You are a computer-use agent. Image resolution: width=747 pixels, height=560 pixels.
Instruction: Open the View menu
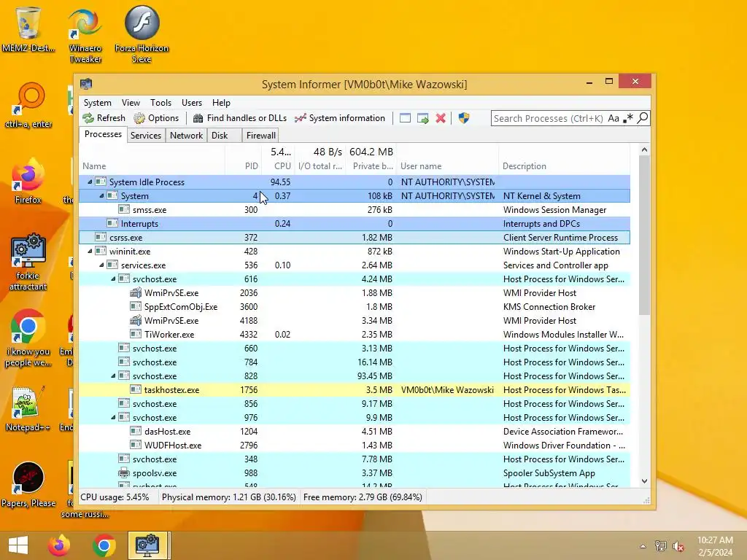coord(131,103)
